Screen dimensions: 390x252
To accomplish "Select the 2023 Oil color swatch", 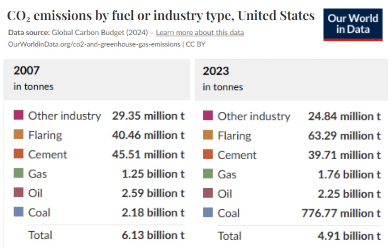I will [x=208, y=193].
